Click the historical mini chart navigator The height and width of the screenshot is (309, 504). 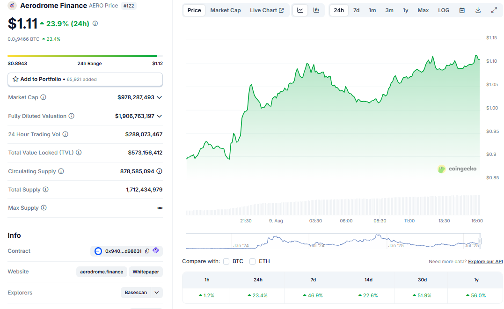pyautogui.click(x=333, y=241)
